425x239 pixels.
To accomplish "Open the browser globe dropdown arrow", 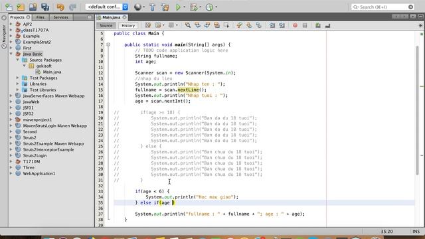I will click(x=144, y=7).
